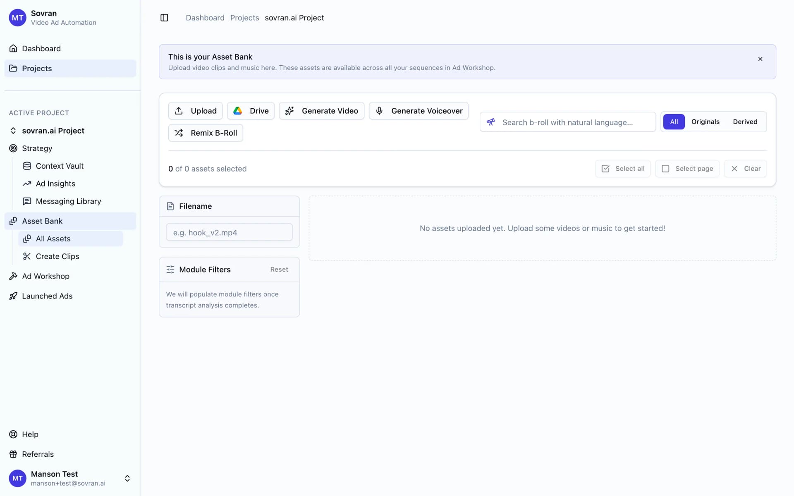Open Ad Insights page
This screenshot has width=794, height=496.
click(71, 184)
